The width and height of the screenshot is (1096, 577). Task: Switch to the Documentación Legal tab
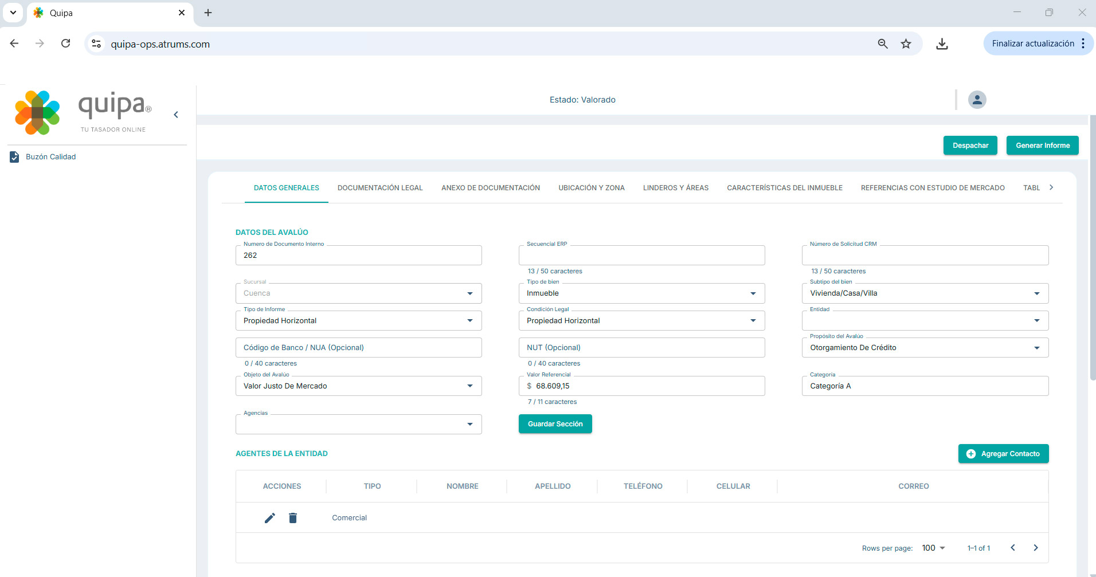coord(380,188)
